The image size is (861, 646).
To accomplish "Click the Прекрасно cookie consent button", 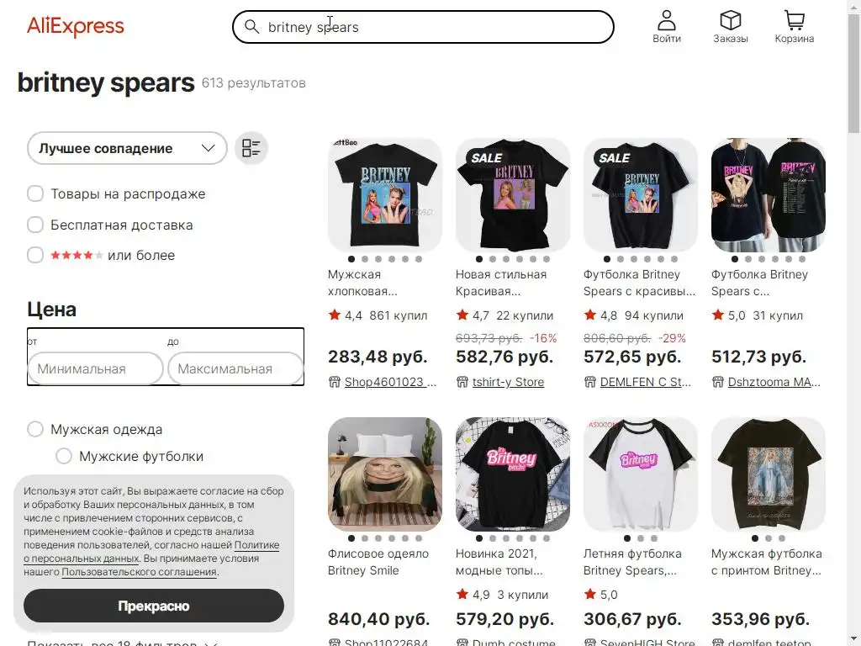I will 154,606.
